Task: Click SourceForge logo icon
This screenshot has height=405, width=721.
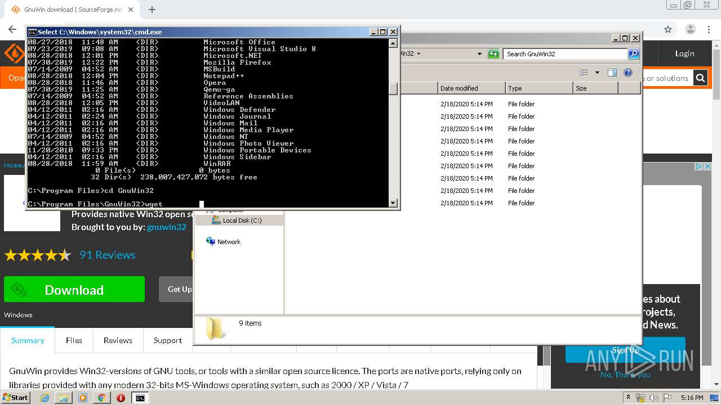Action: point(14,54)
